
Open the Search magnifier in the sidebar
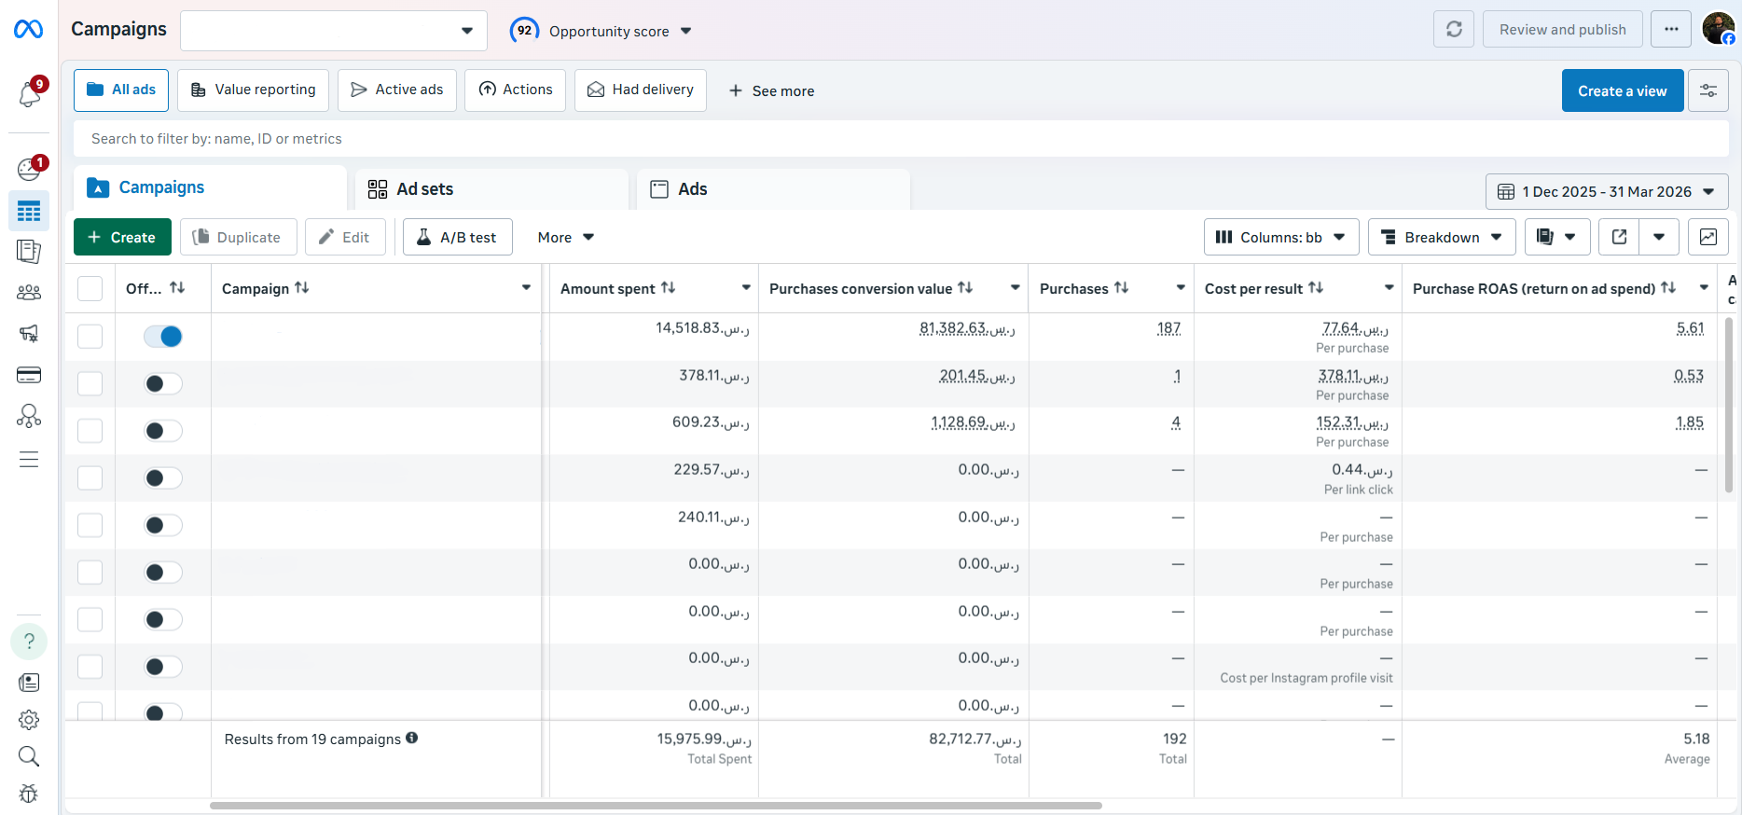click(x=29, y=756)
